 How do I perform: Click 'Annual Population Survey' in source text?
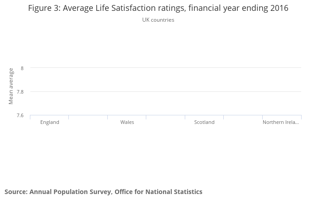(70, 192)
